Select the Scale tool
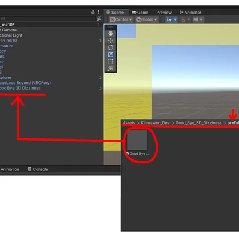The image size is (239, 239). 110,54
